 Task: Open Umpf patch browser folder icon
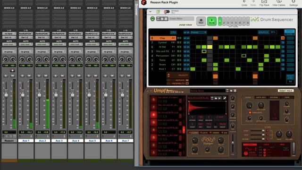tap(231, 91)
